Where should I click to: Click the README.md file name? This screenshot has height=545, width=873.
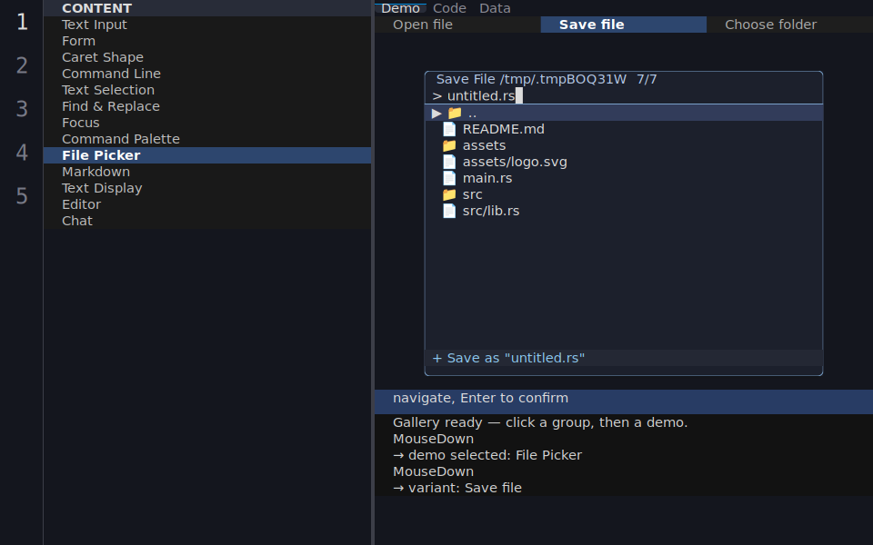tap(503, 129)
